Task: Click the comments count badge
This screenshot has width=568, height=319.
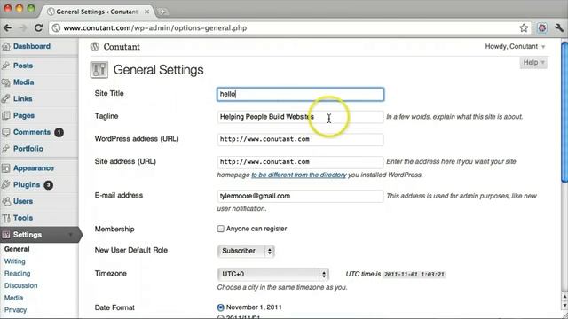Action: click(59, 132)
